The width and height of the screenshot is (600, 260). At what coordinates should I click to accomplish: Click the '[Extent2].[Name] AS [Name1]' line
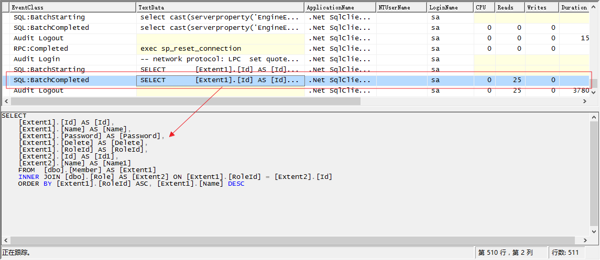point(75,163)
